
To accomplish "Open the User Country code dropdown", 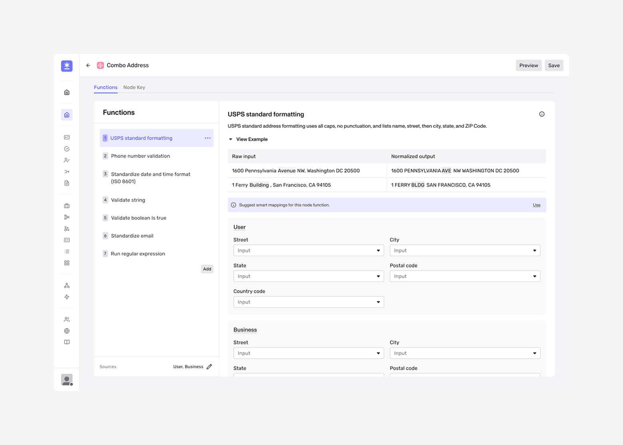I will click(309, 302).
